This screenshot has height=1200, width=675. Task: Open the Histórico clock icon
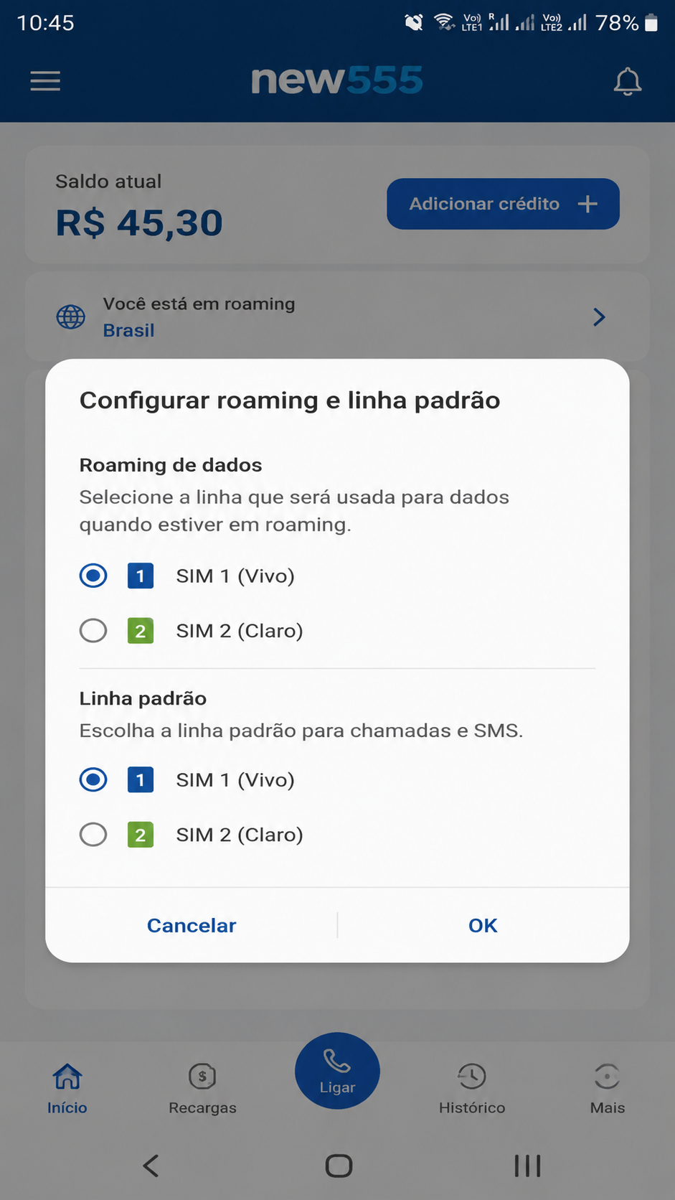pos(472,1076)
